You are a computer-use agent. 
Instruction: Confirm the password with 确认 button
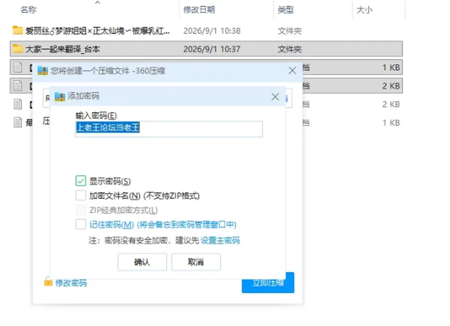142,262
